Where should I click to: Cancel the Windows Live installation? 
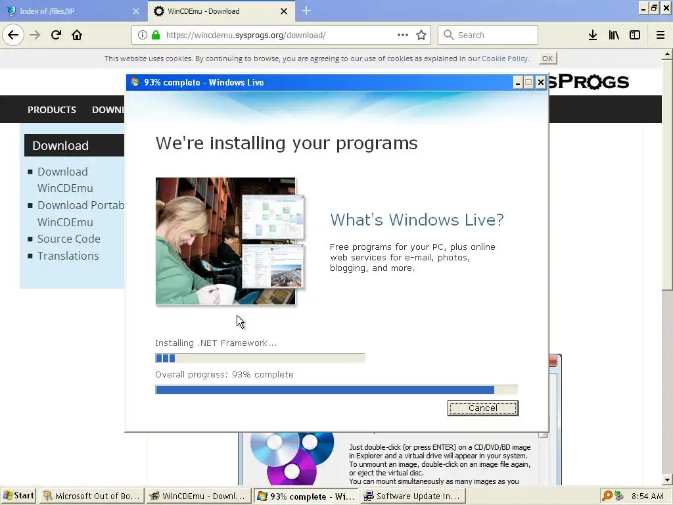click(x=483, y=408)
